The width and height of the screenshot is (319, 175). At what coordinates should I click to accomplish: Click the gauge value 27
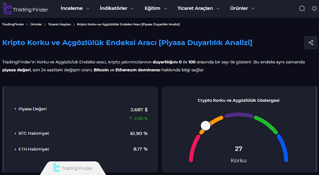coord(238,149)
